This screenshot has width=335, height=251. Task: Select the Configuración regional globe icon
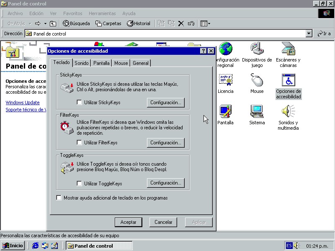click(225, 49)
